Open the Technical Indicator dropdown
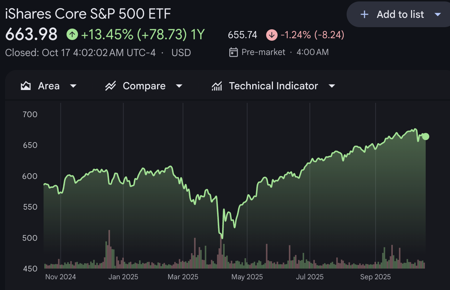450x290 pixels. click(x=332, y=86)
